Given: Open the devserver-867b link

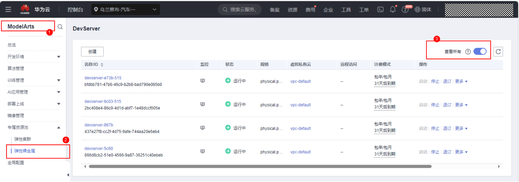Looking at the screenshot, I should point(99,125).
